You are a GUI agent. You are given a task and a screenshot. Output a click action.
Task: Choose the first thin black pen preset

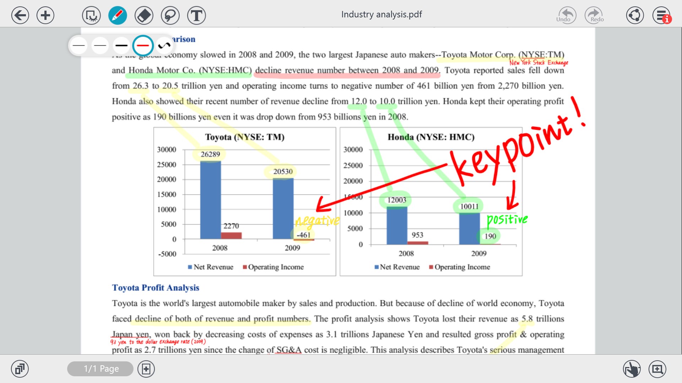pos(79,45)
